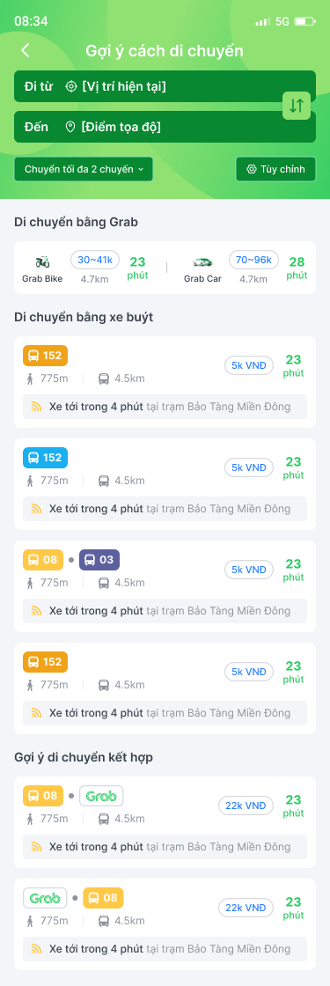Tap the current location target icon
Viewport: 330px width, 986px height.
(x=71, y=87)
